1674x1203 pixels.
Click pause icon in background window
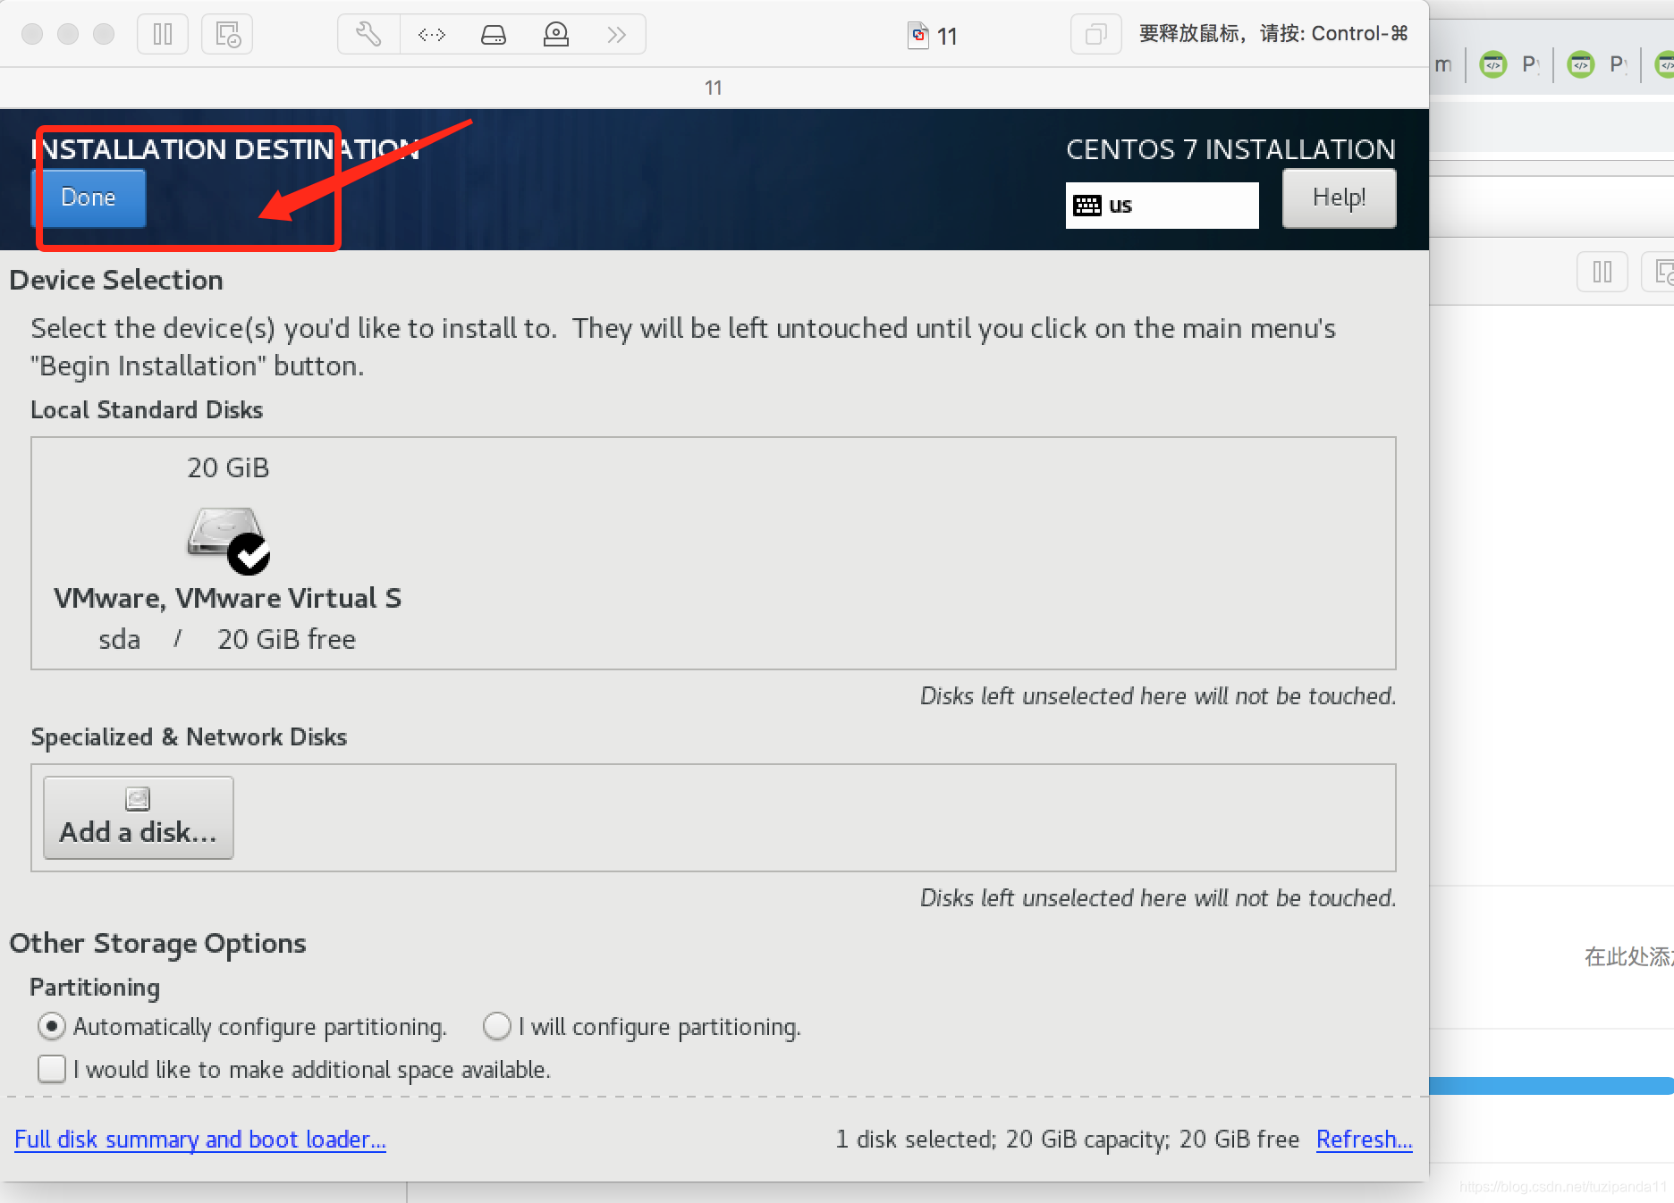(x=1602, y=272)
